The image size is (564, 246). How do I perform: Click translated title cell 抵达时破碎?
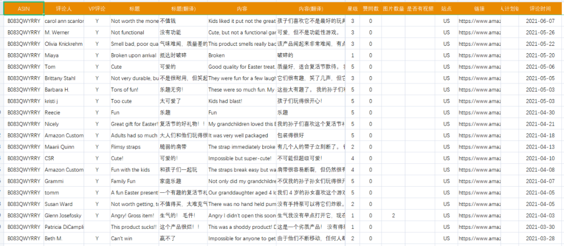click(183, 55)
